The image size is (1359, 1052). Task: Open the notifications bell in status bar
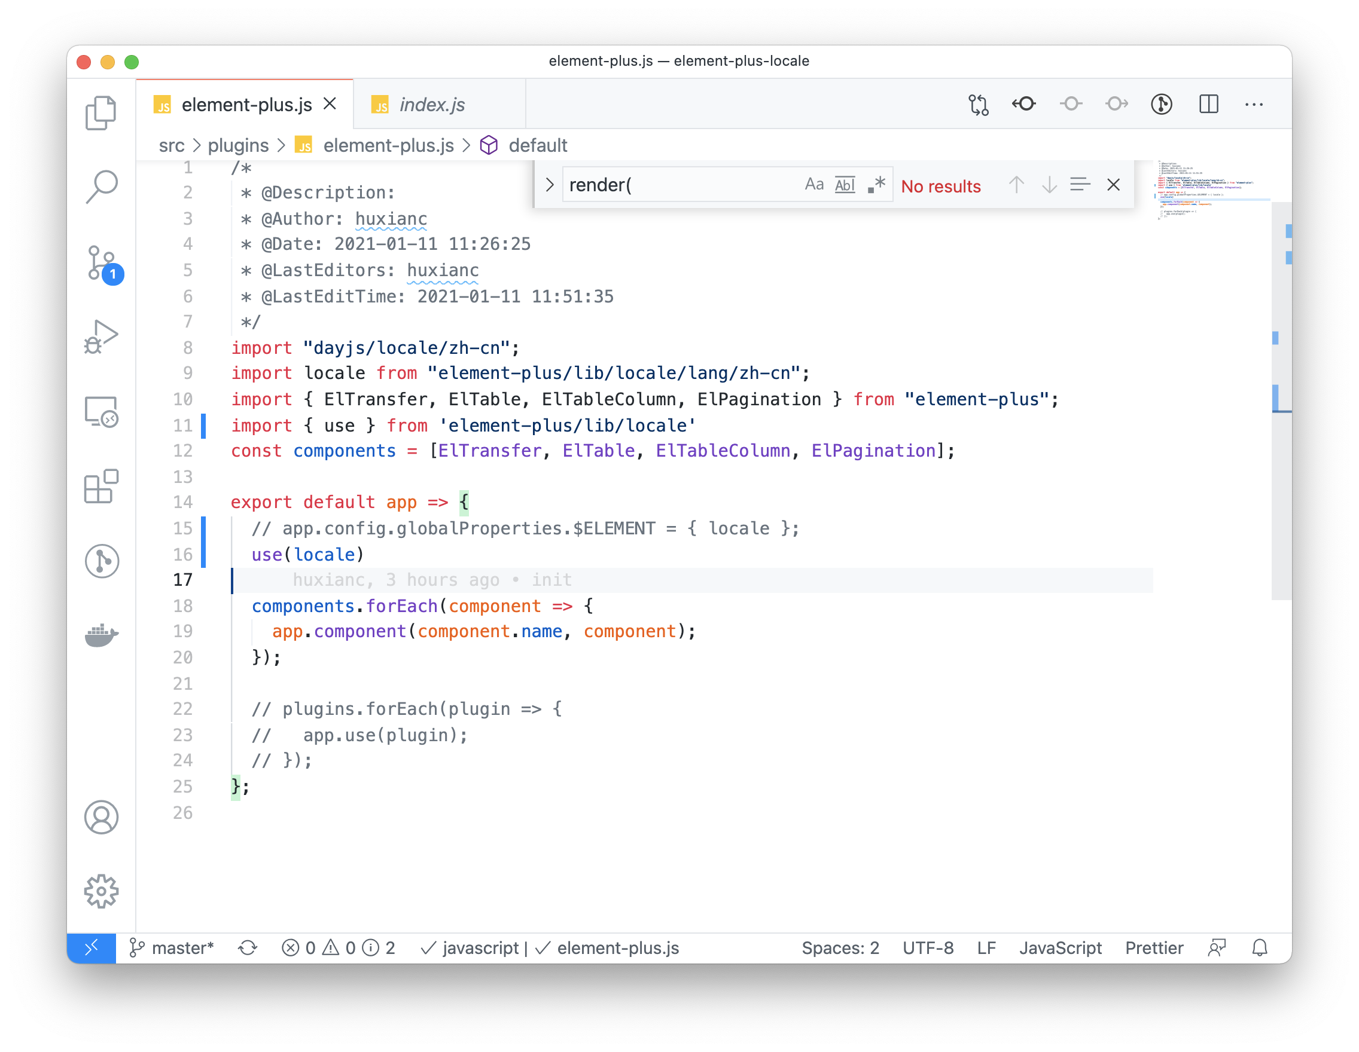pos(1260,947)
